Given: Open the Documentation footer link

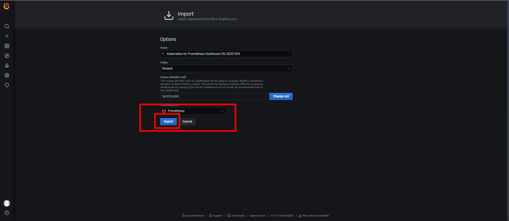Looking at the screenshot, I should (x=195, y=216).
